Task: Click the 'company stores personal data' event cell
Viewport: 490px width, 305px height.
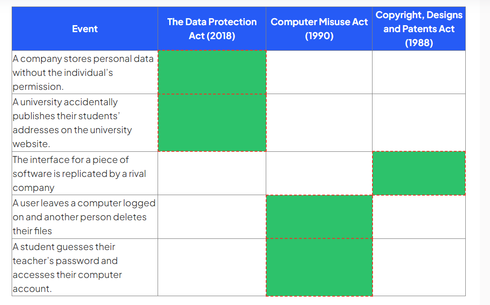Action: [85, 73]
